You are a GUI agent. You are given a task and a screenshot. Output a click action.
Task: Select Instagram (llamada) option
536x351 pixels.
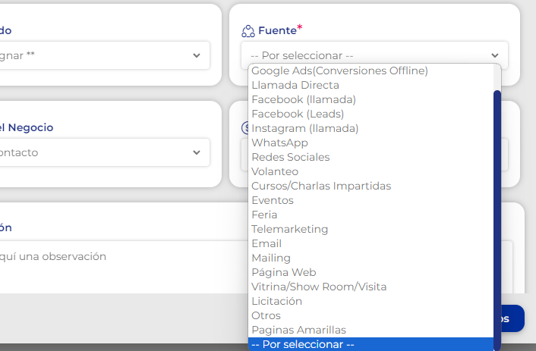(x=305, y=128)
